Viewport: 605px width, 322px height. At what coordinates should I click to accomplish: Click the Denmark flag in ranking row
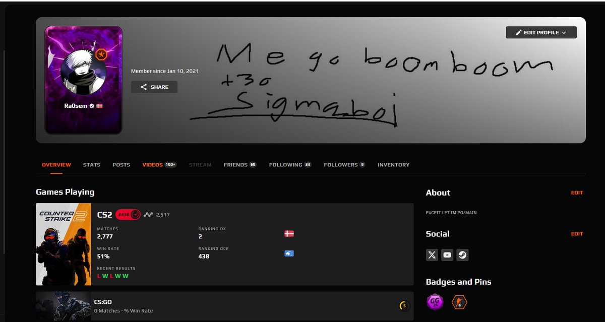tap(289, 234)
